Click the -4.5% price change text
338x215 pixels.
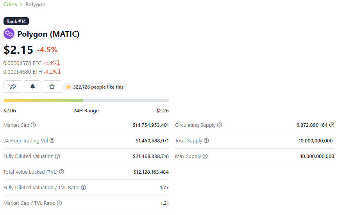coord(47,50)
